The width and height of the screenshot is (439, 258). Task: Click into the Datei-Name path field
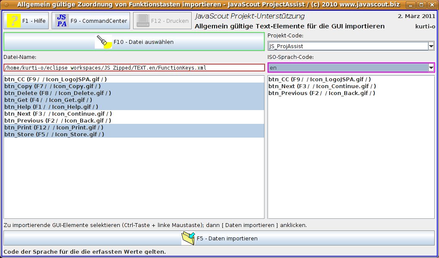click(x=134, y=68)
